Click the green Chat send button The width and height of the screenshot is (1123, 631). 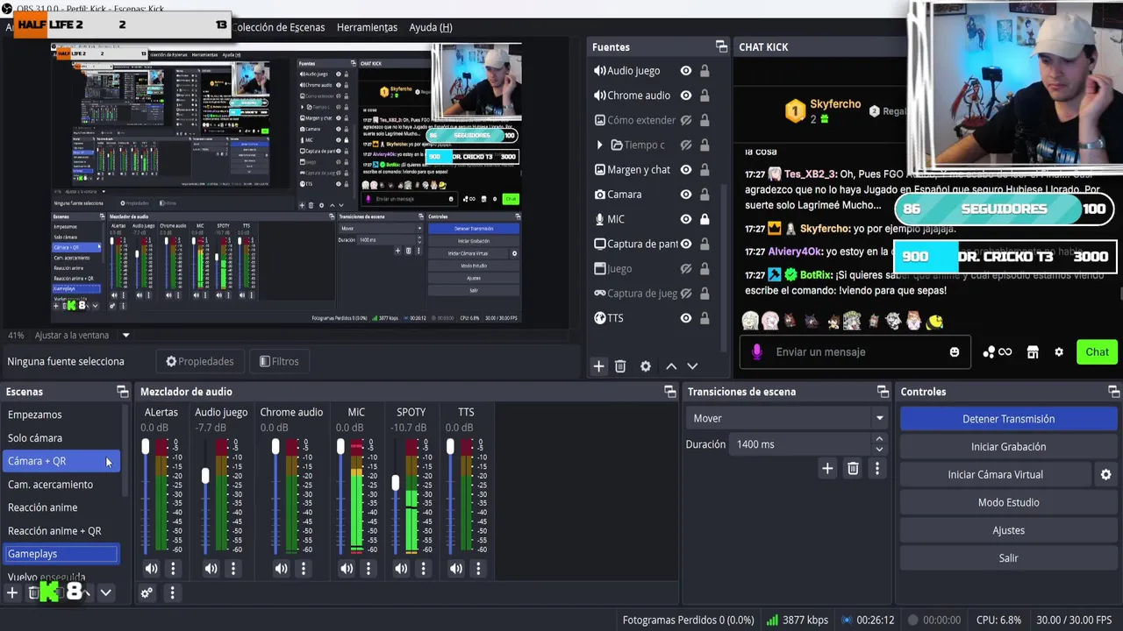coord(1097,352)
